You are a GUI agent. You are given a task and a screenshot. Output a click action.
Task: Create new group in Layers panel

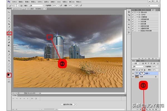(x=150, y=109)
